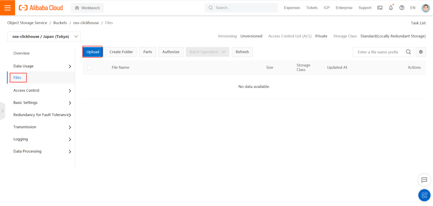Click the Alibaba Cloud logo
The height and width of the screenshot is (206, 433).
tap(41, 8)
